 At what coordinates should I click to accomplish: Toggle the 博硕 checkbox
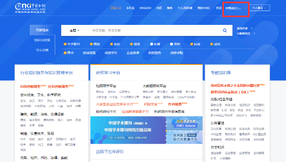[x=91, y=44]
